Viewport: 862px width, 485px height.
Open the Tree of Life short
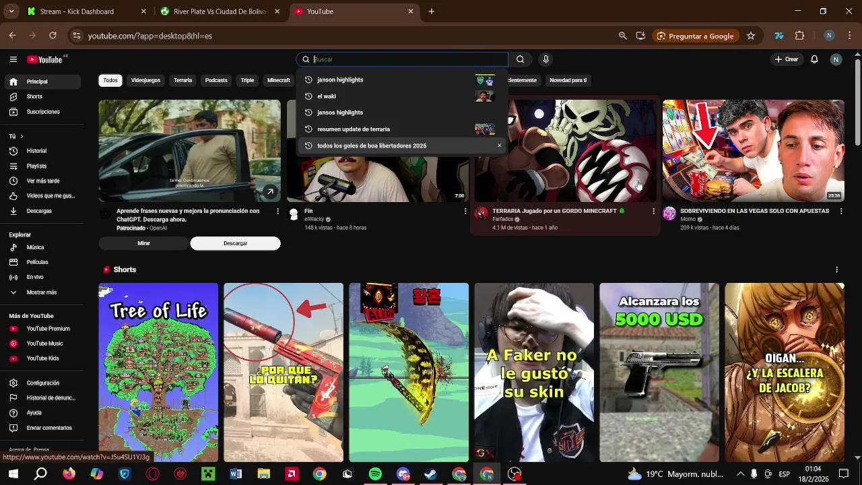158,373
